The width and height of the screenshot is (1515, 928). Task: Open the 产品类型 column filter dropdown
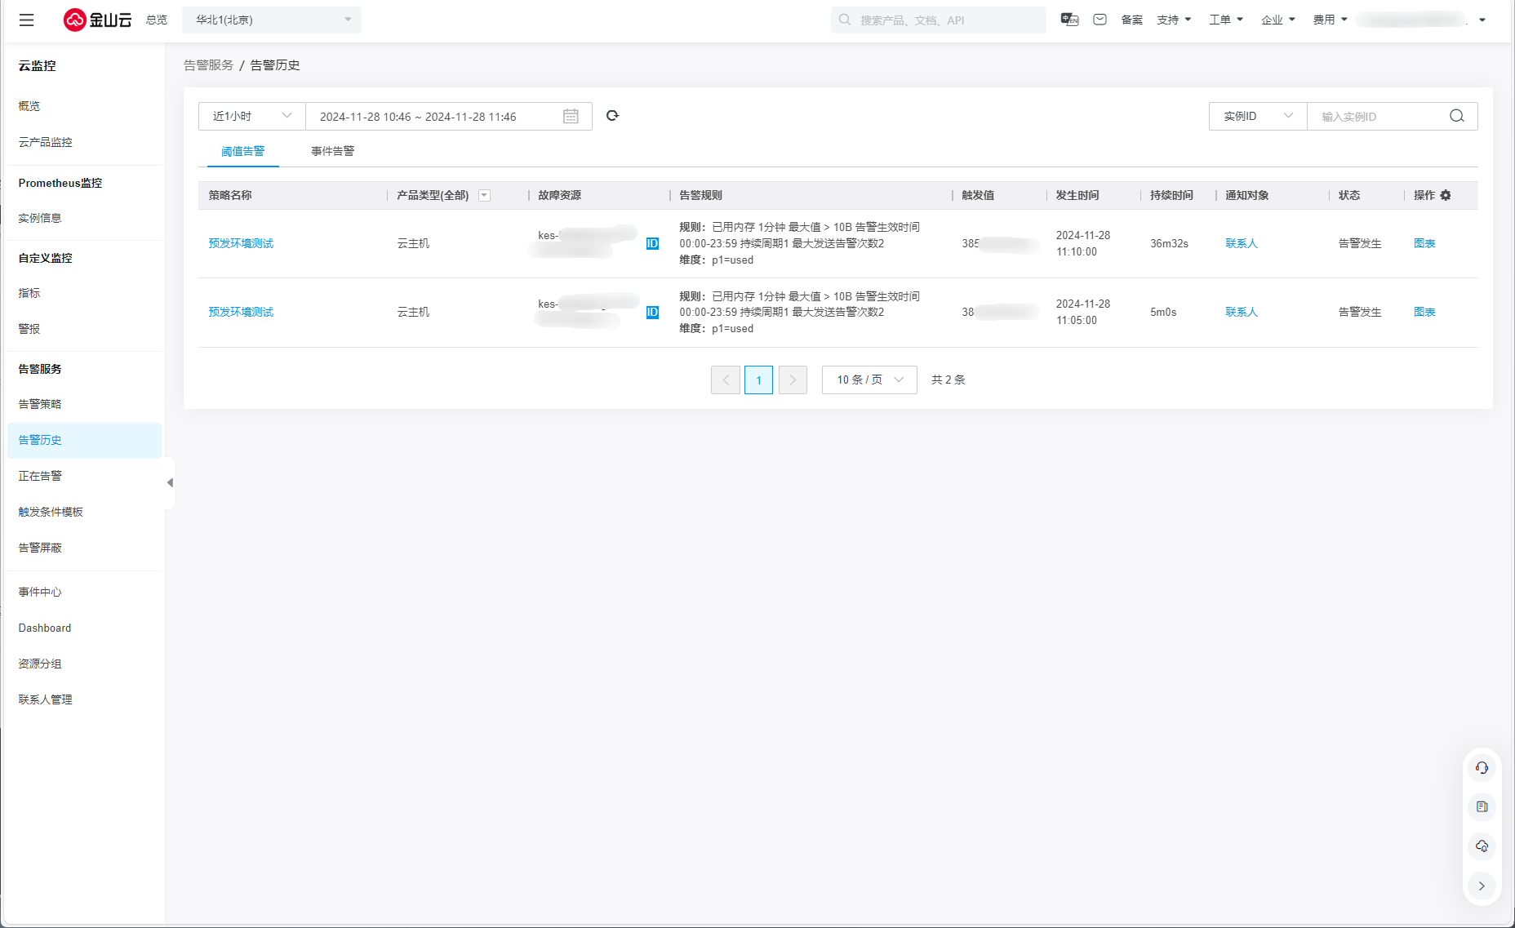tap(484, 195)
